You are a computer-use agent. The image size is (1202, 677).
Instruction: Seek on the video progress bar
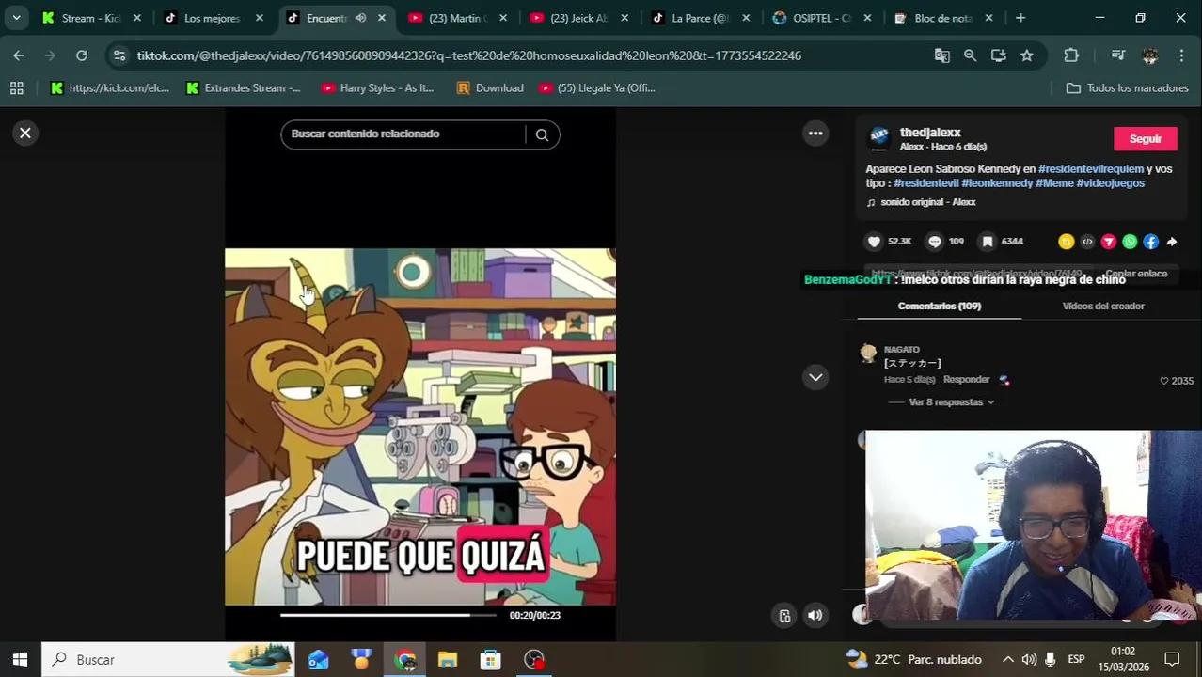(387, 616)
